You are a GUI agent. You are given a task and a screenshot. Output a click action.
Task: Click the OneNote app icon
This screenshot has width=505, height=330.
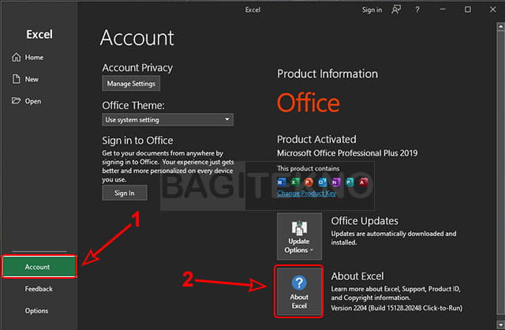click(x=336, y=182)
